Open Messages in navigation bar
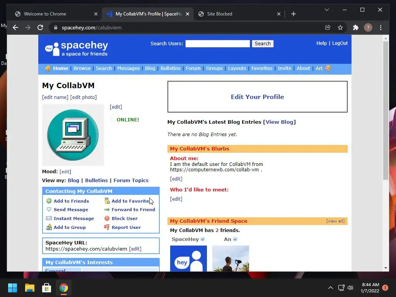 click(128, 68)
